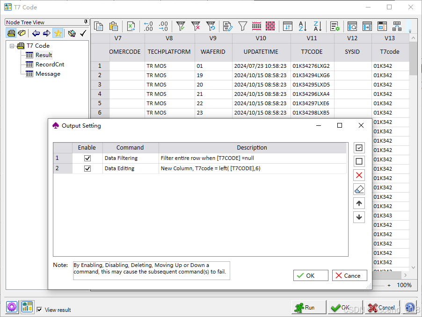The width and height of the screenshot is (422, 317).
Task: Sort ascending with the A-Z icon
Action: click(x=303, y=26)
